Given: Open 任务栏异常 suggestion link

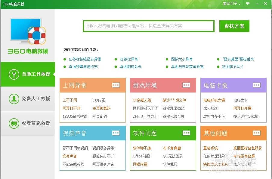Looking at the screenshot, I should click(129, 59).
